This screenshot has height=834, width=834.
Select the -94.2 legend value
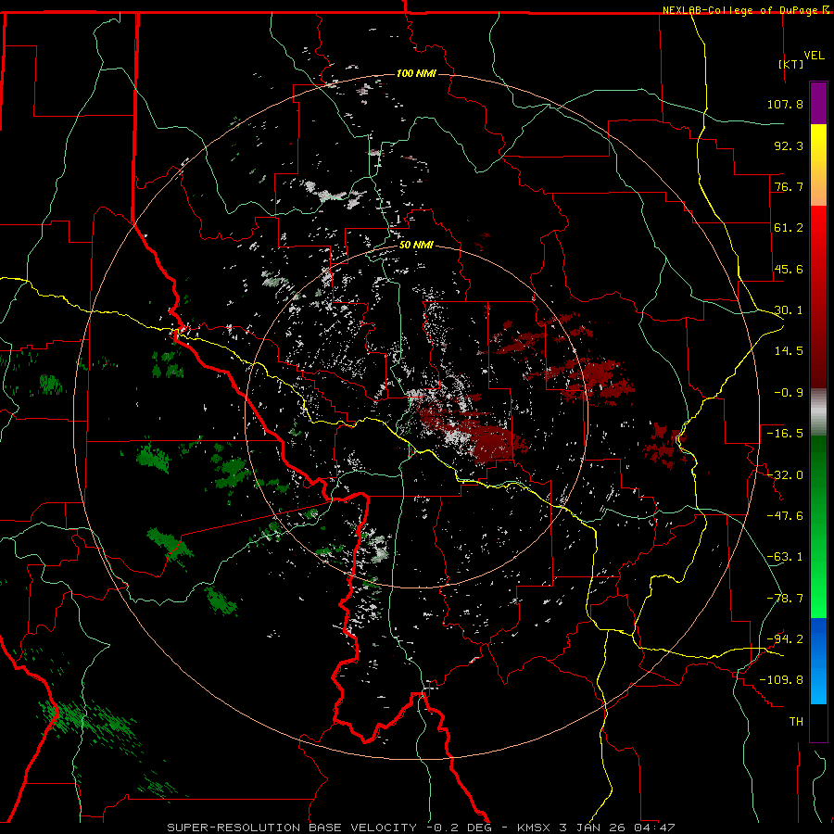(785, 639)
